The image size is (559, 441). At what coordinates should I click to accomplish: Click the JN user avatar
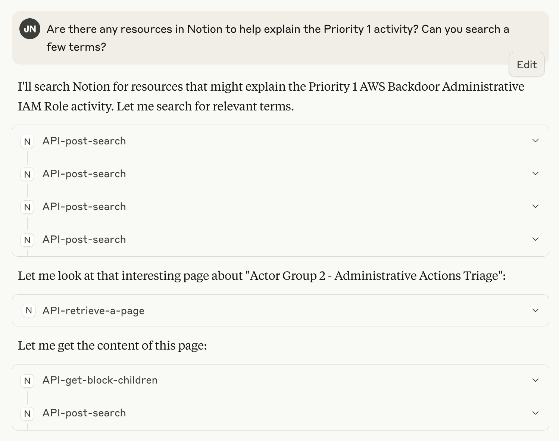[30, 29]
